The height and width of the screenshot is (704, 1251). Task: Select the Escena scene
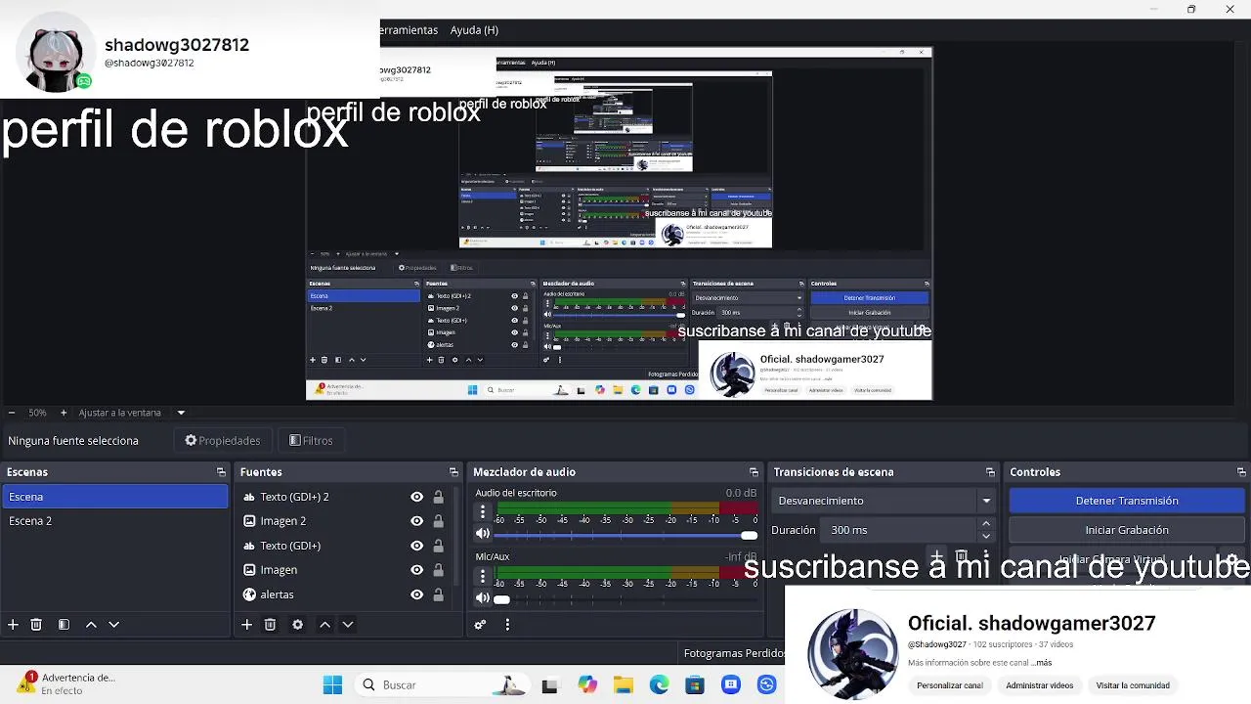[x=114, y=497]
